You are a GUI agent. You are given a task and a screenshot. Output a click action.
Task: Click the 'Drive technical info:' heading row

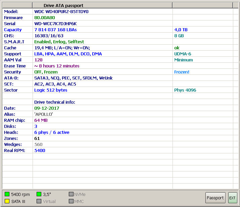point(55,102)
